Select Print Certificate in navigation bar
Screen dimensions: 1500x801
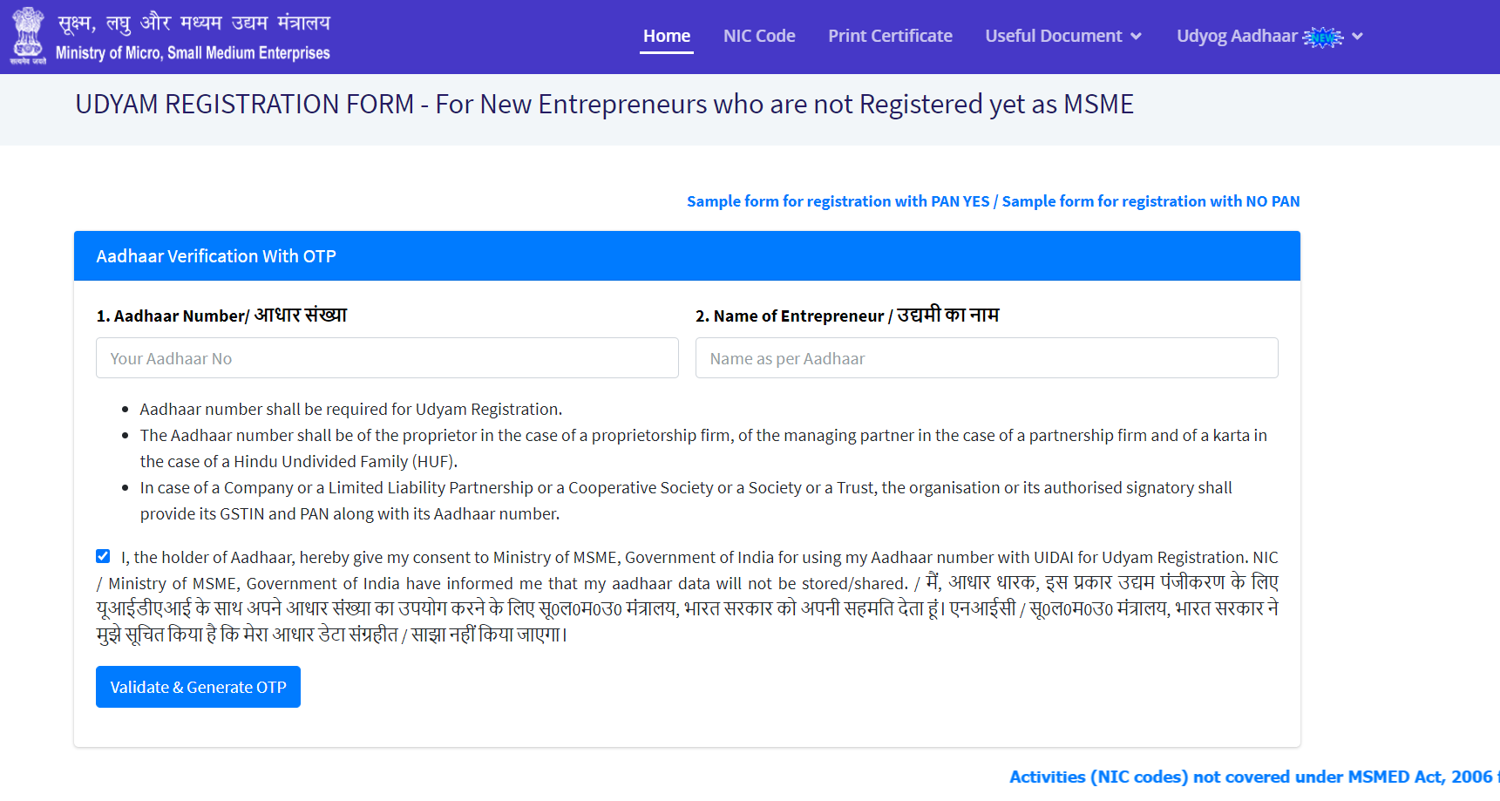point(889,37)
